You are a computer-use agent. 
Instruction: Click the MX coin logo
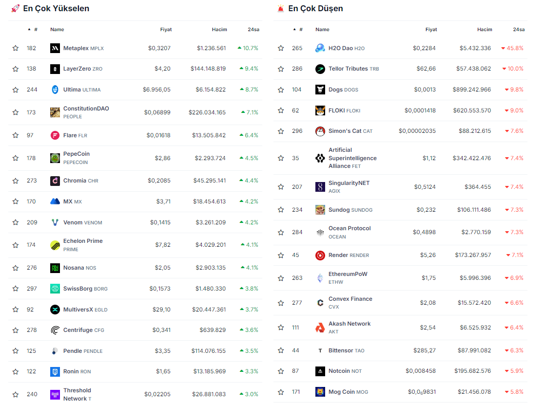click(x=55, y=201)
